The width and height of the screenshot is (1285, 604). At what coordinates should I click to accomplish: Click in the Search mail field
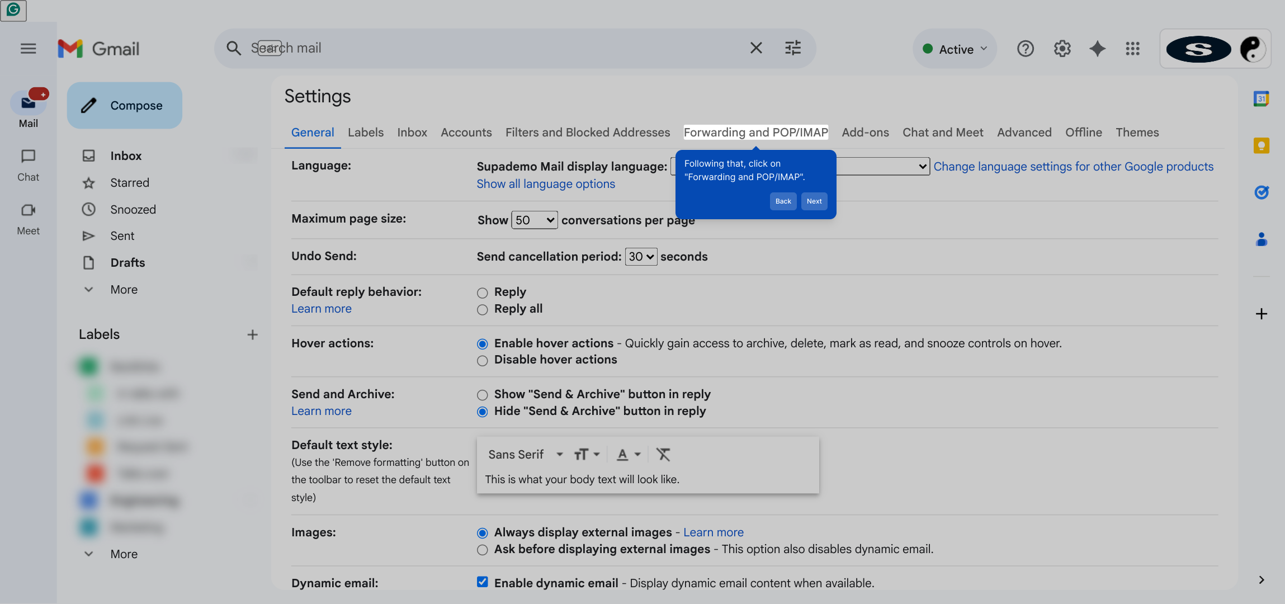492,48
